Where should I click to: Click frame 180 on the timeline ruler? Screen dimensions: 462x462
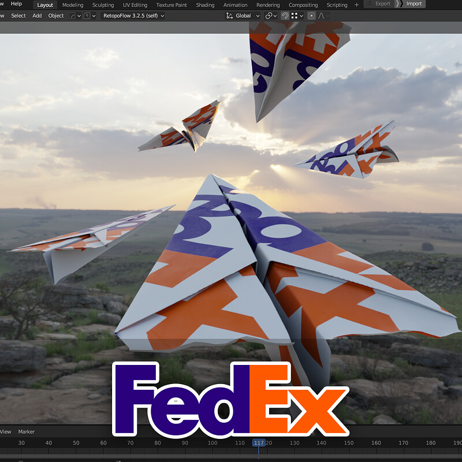coord(430,442)
